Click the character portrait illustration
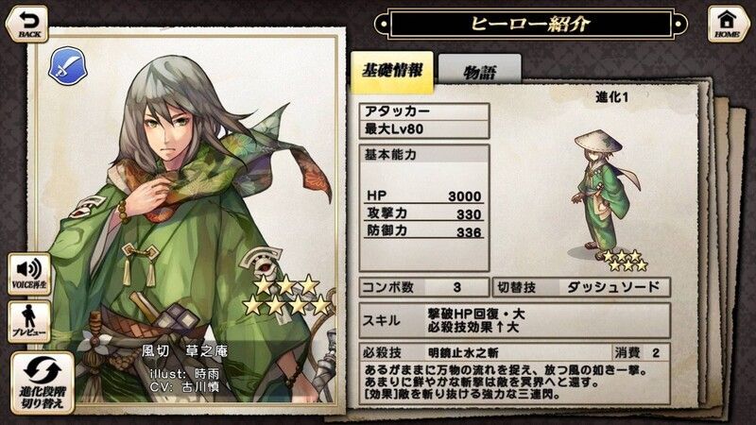 tap(186, 222)
